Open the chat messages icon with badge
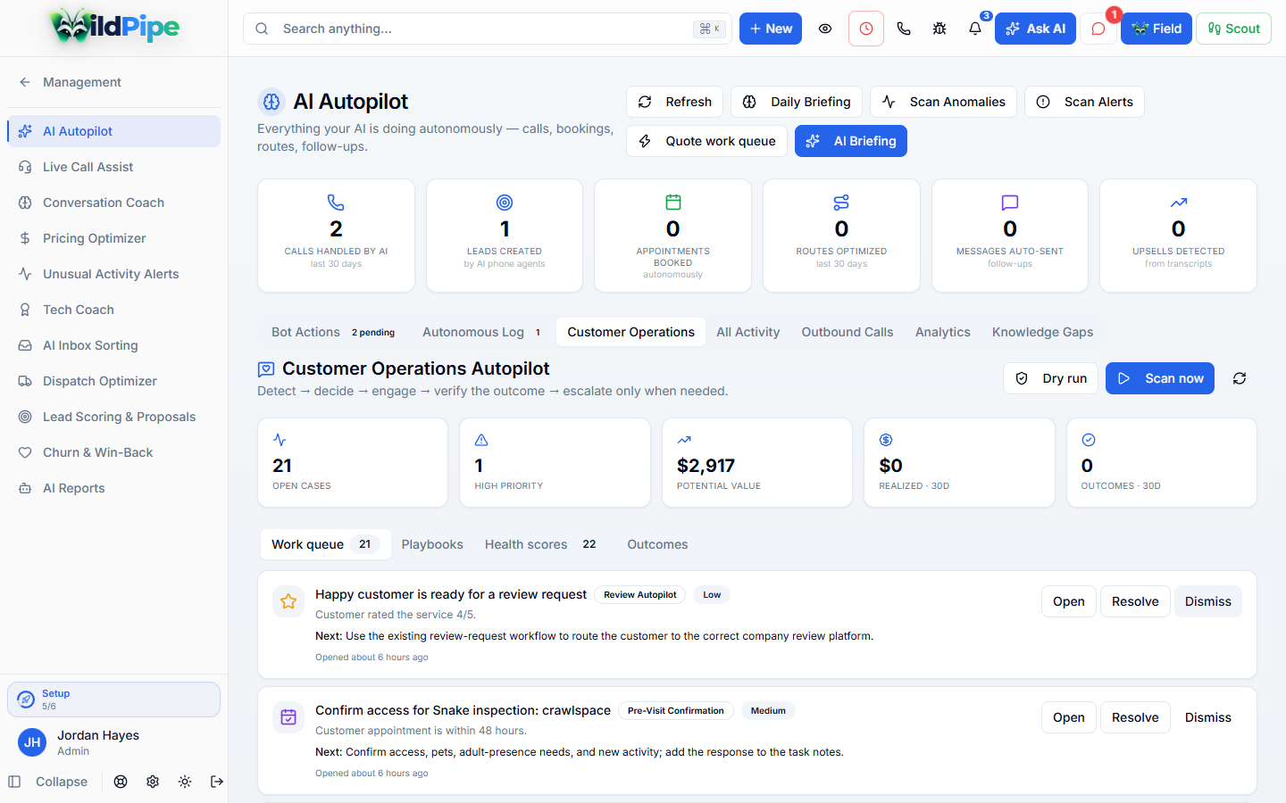Viewport: 1286px width, 803px height. [x=1098, y=29]
